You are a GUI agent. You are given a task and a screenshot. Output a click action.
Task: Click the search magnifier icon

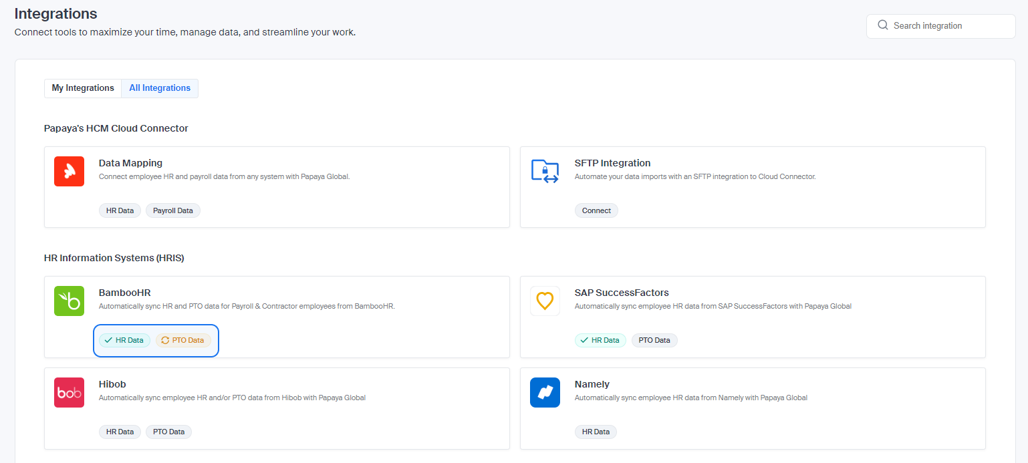883,25
